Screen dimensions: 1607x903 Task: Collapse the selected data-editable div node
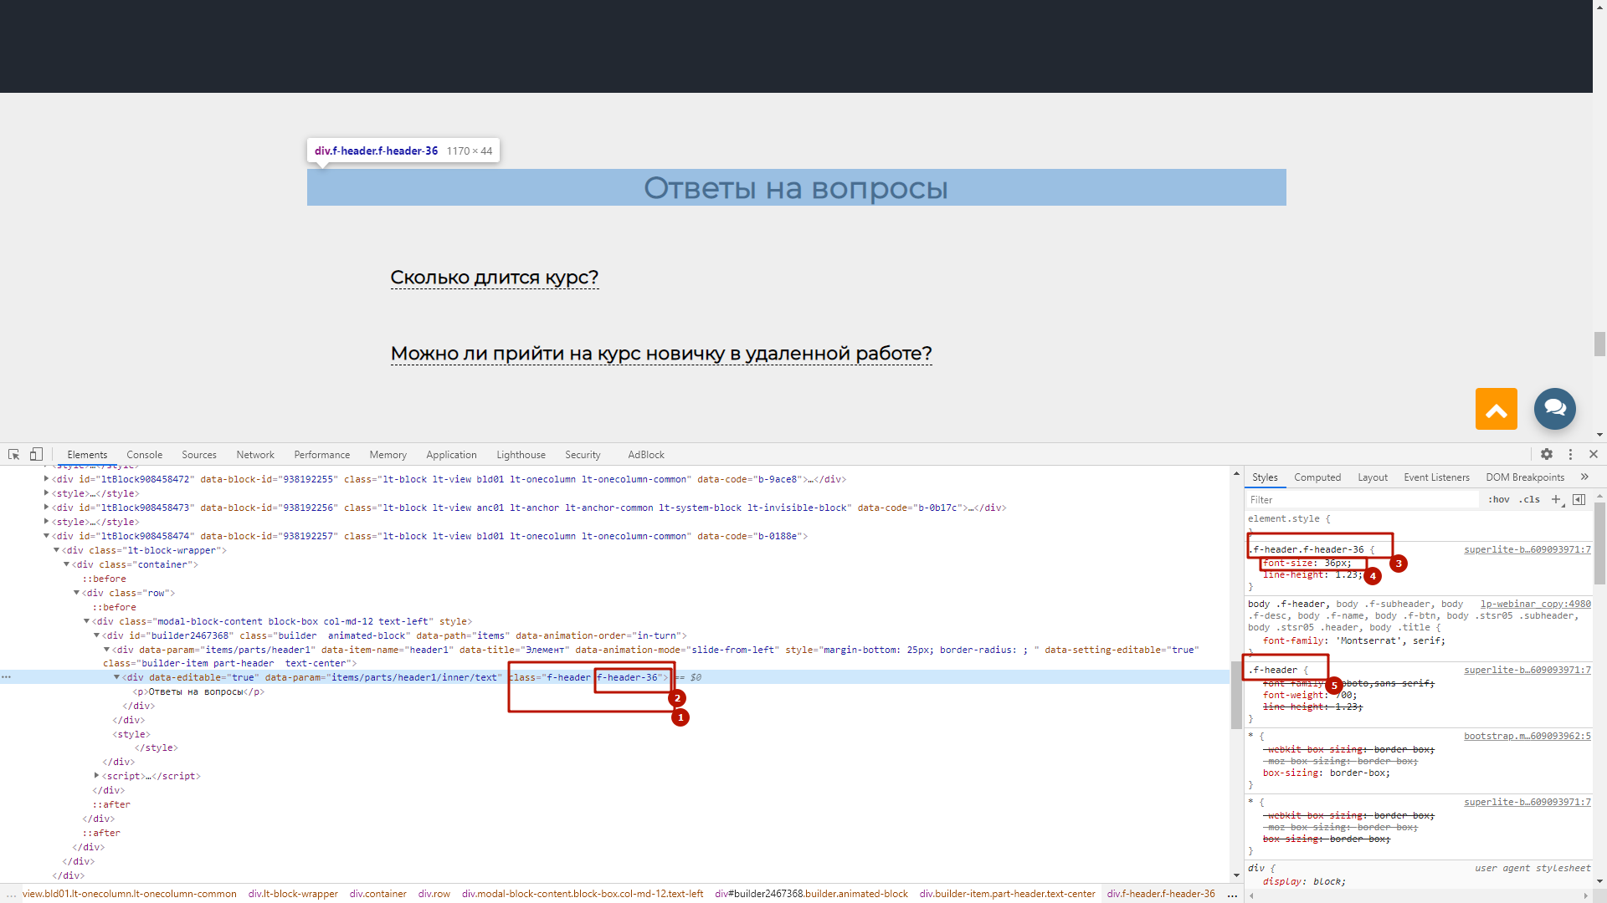(116, 677)
